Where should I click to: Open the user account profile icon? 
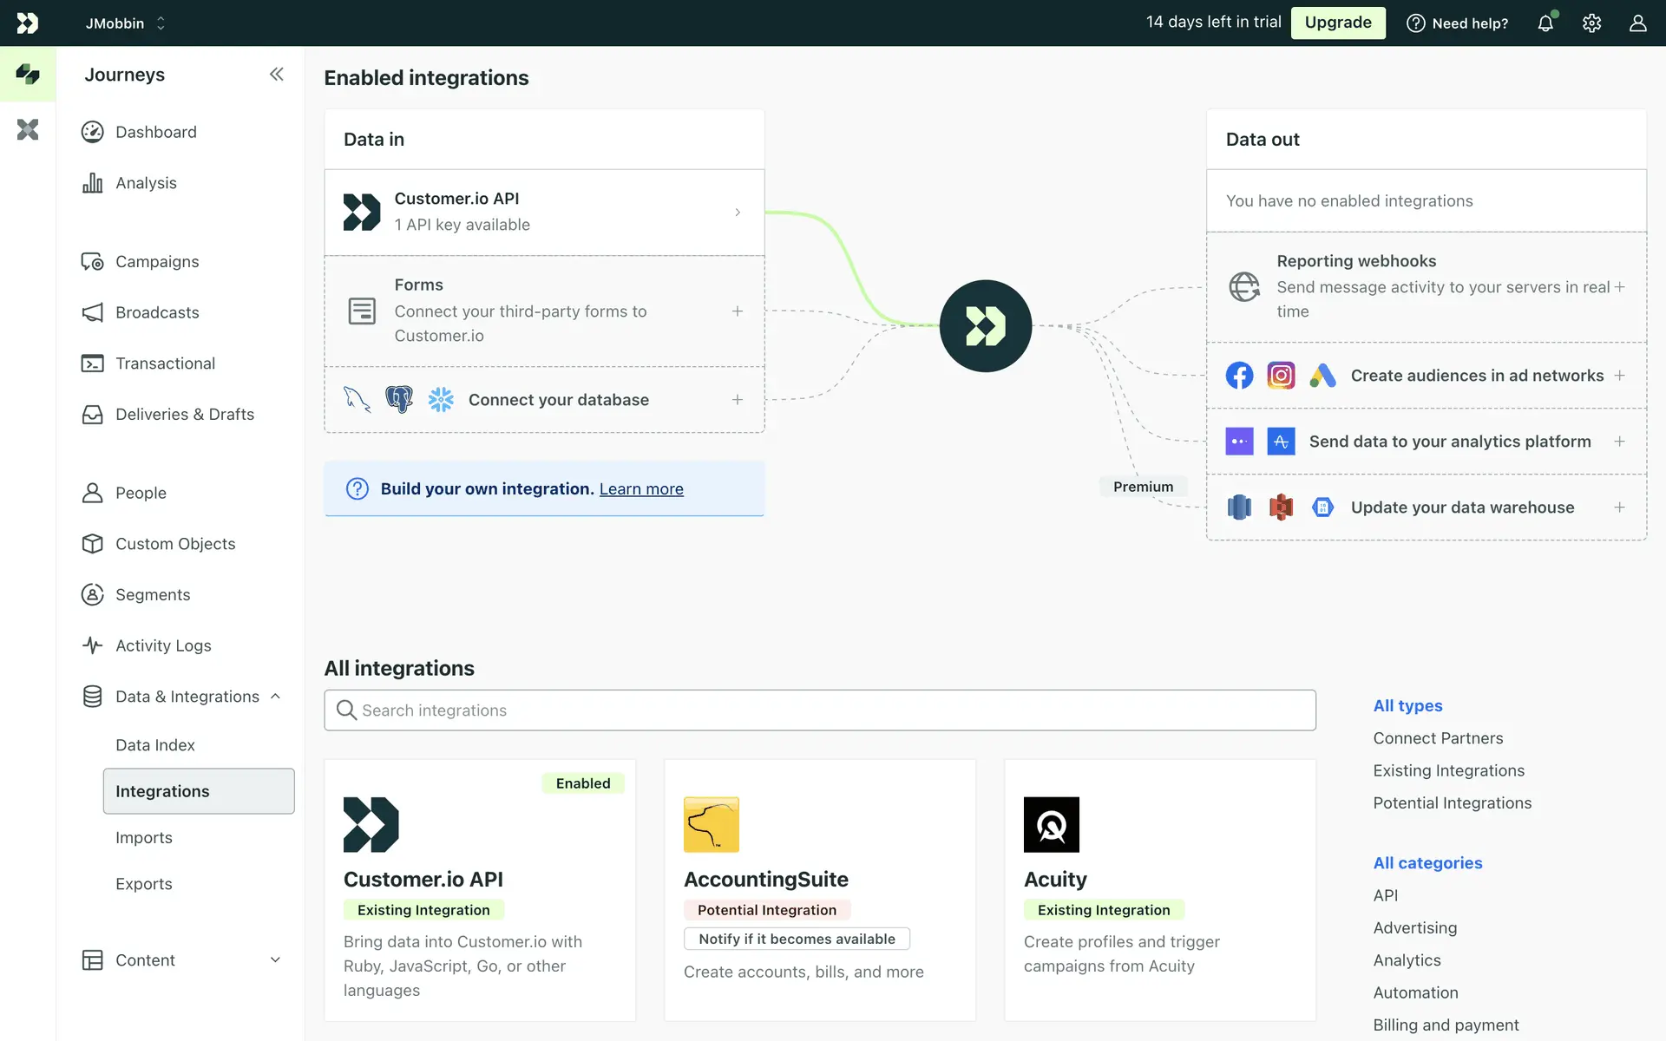pos(1637,23)
